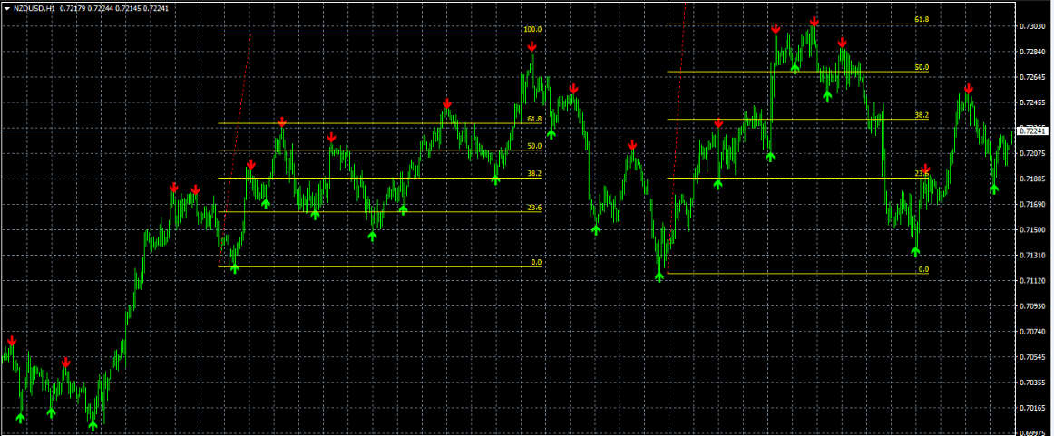
Task: Click the 0.72645 price axis label
Action: (1032, 78)
